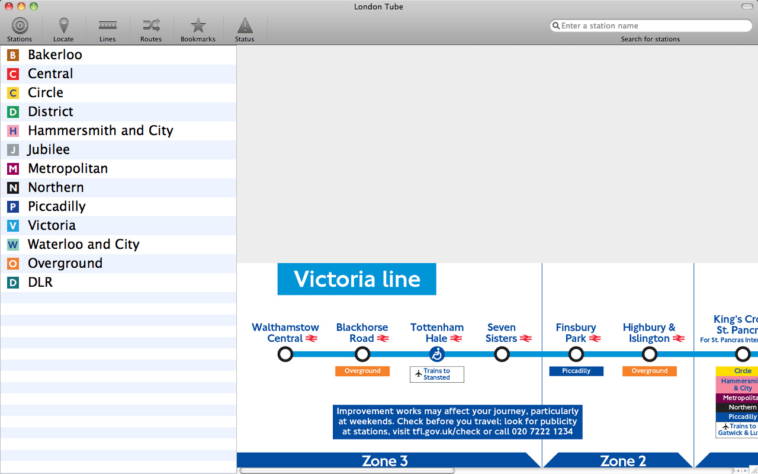Image resolution: width=758 pixels, height=474 pixels.
Task: Open the Stations toolbar view
Action: pyautogui.click(x=20, y=30)
